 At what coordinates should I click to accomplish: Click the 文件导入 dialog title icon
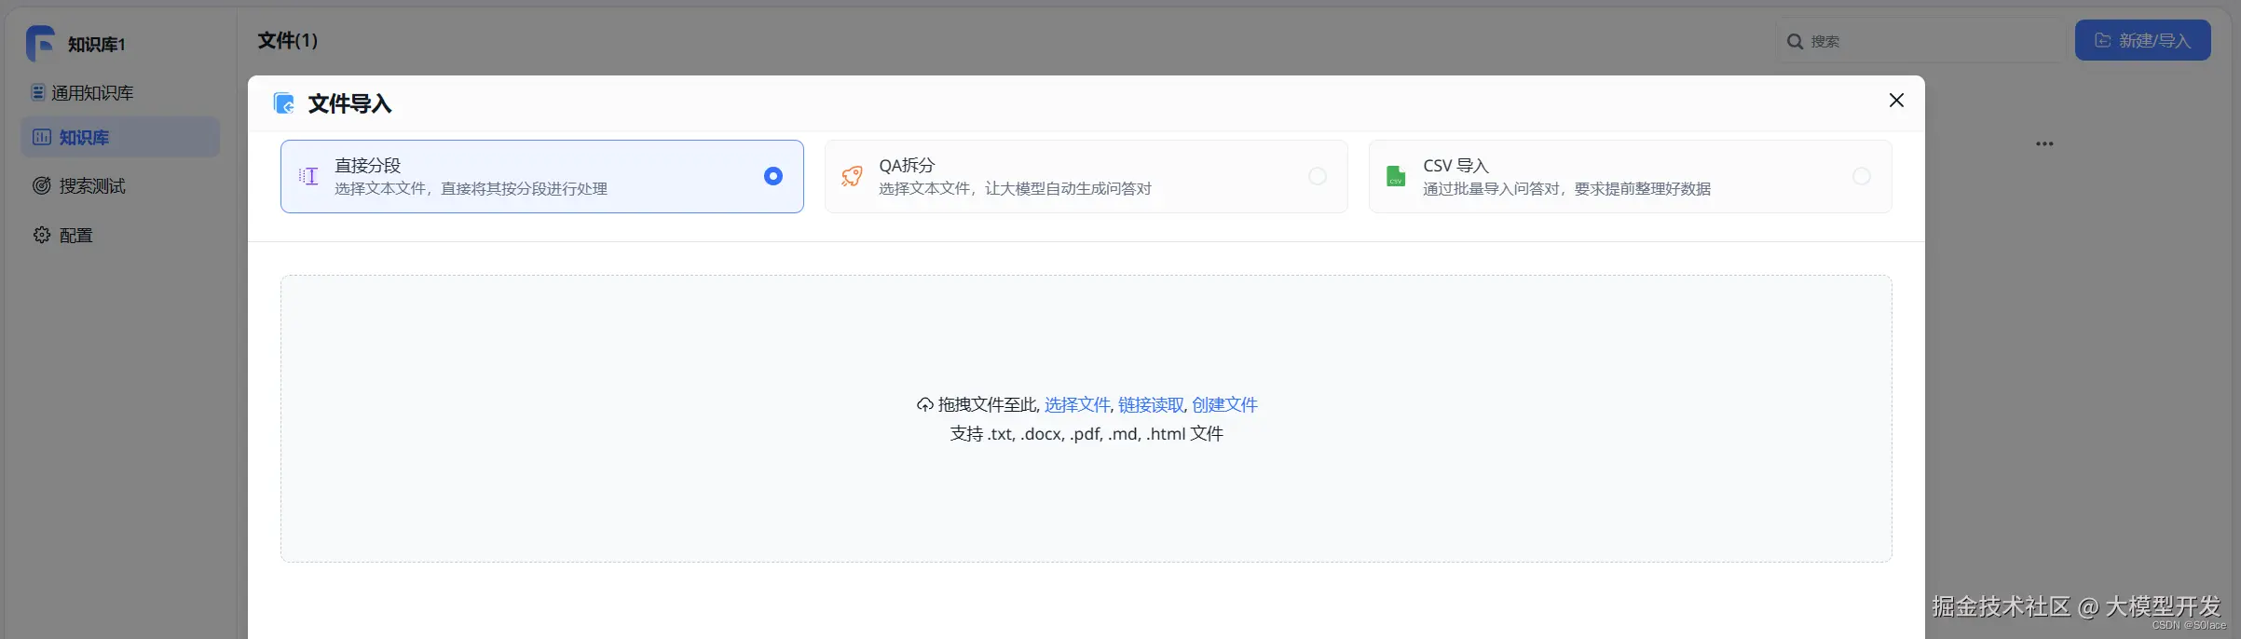(284, 103)
